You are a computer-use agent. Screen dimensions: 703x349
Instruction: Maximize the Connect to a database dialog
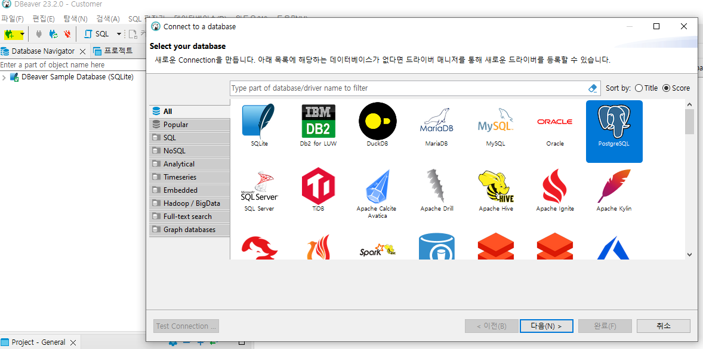tap(656, 27)
